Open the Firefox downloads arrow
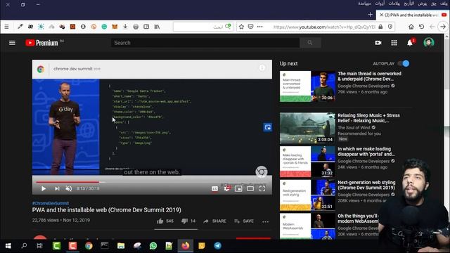 point(125,27)
